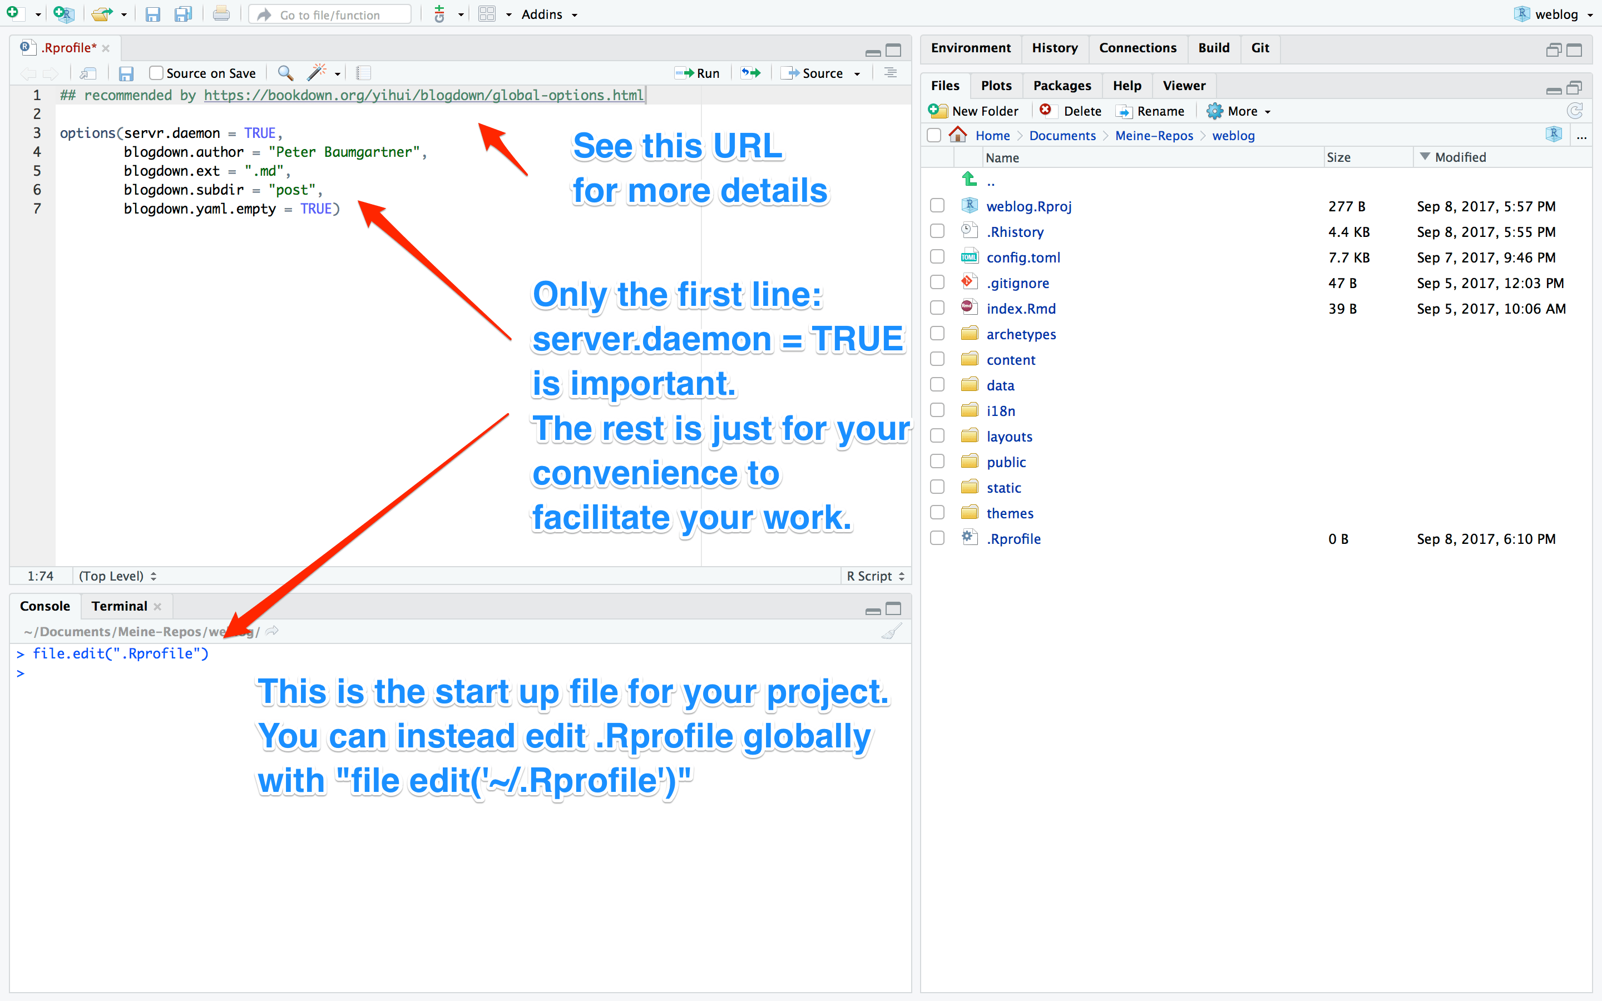Image resolution: width=1602 pixels, height=1001 pixels.
Task: Click the Go to file/function search field
Action: 330,14
